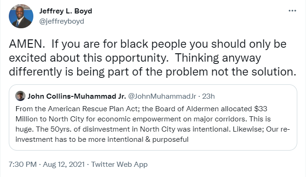Click the Aug 12, 2021 date

[x=64, y=164]
